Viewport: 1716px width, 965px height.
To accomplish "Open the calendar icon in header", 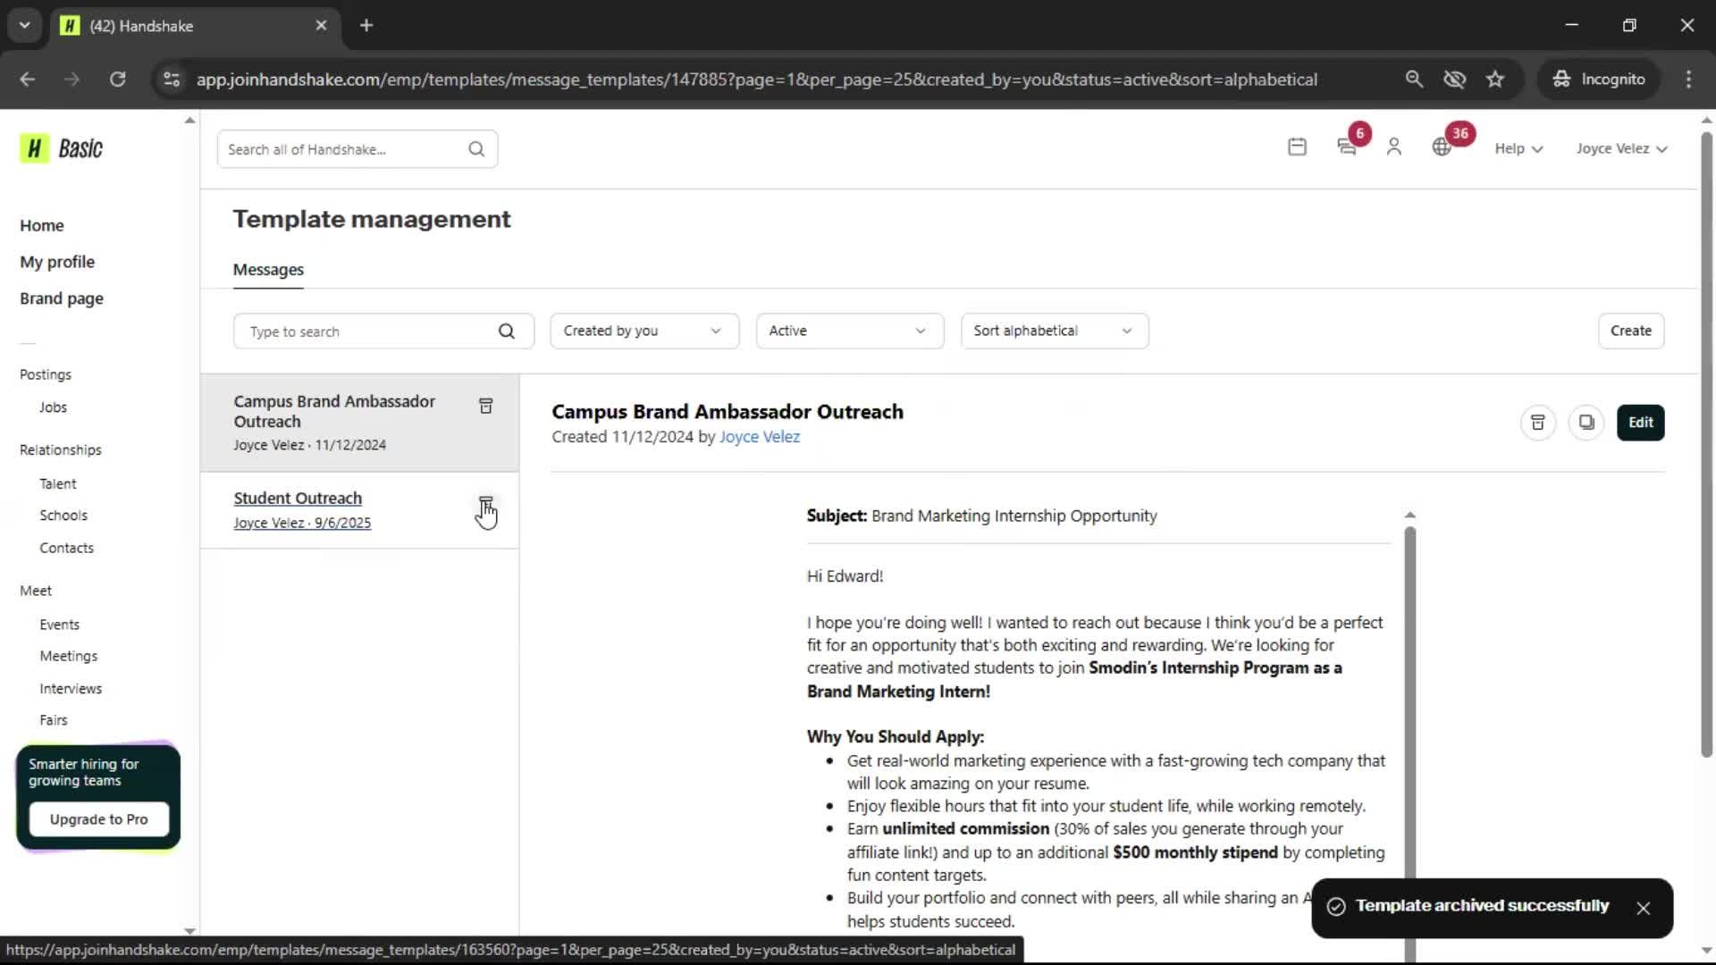I will pos(1297,147).
